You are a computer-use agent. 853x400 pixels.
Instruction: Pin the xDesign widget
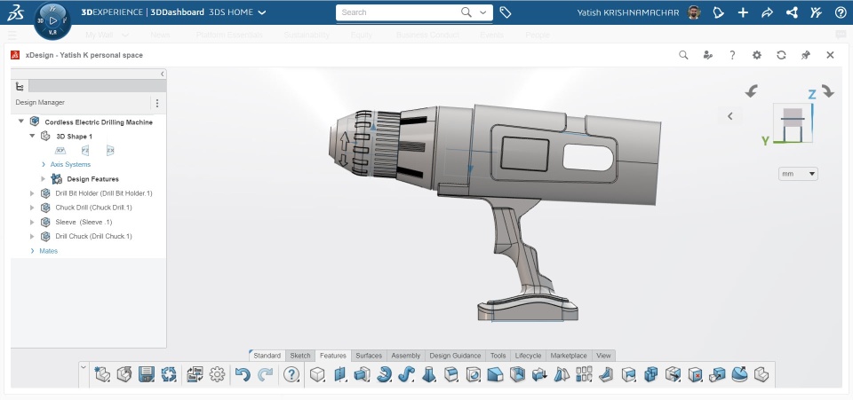pos(806,55)
